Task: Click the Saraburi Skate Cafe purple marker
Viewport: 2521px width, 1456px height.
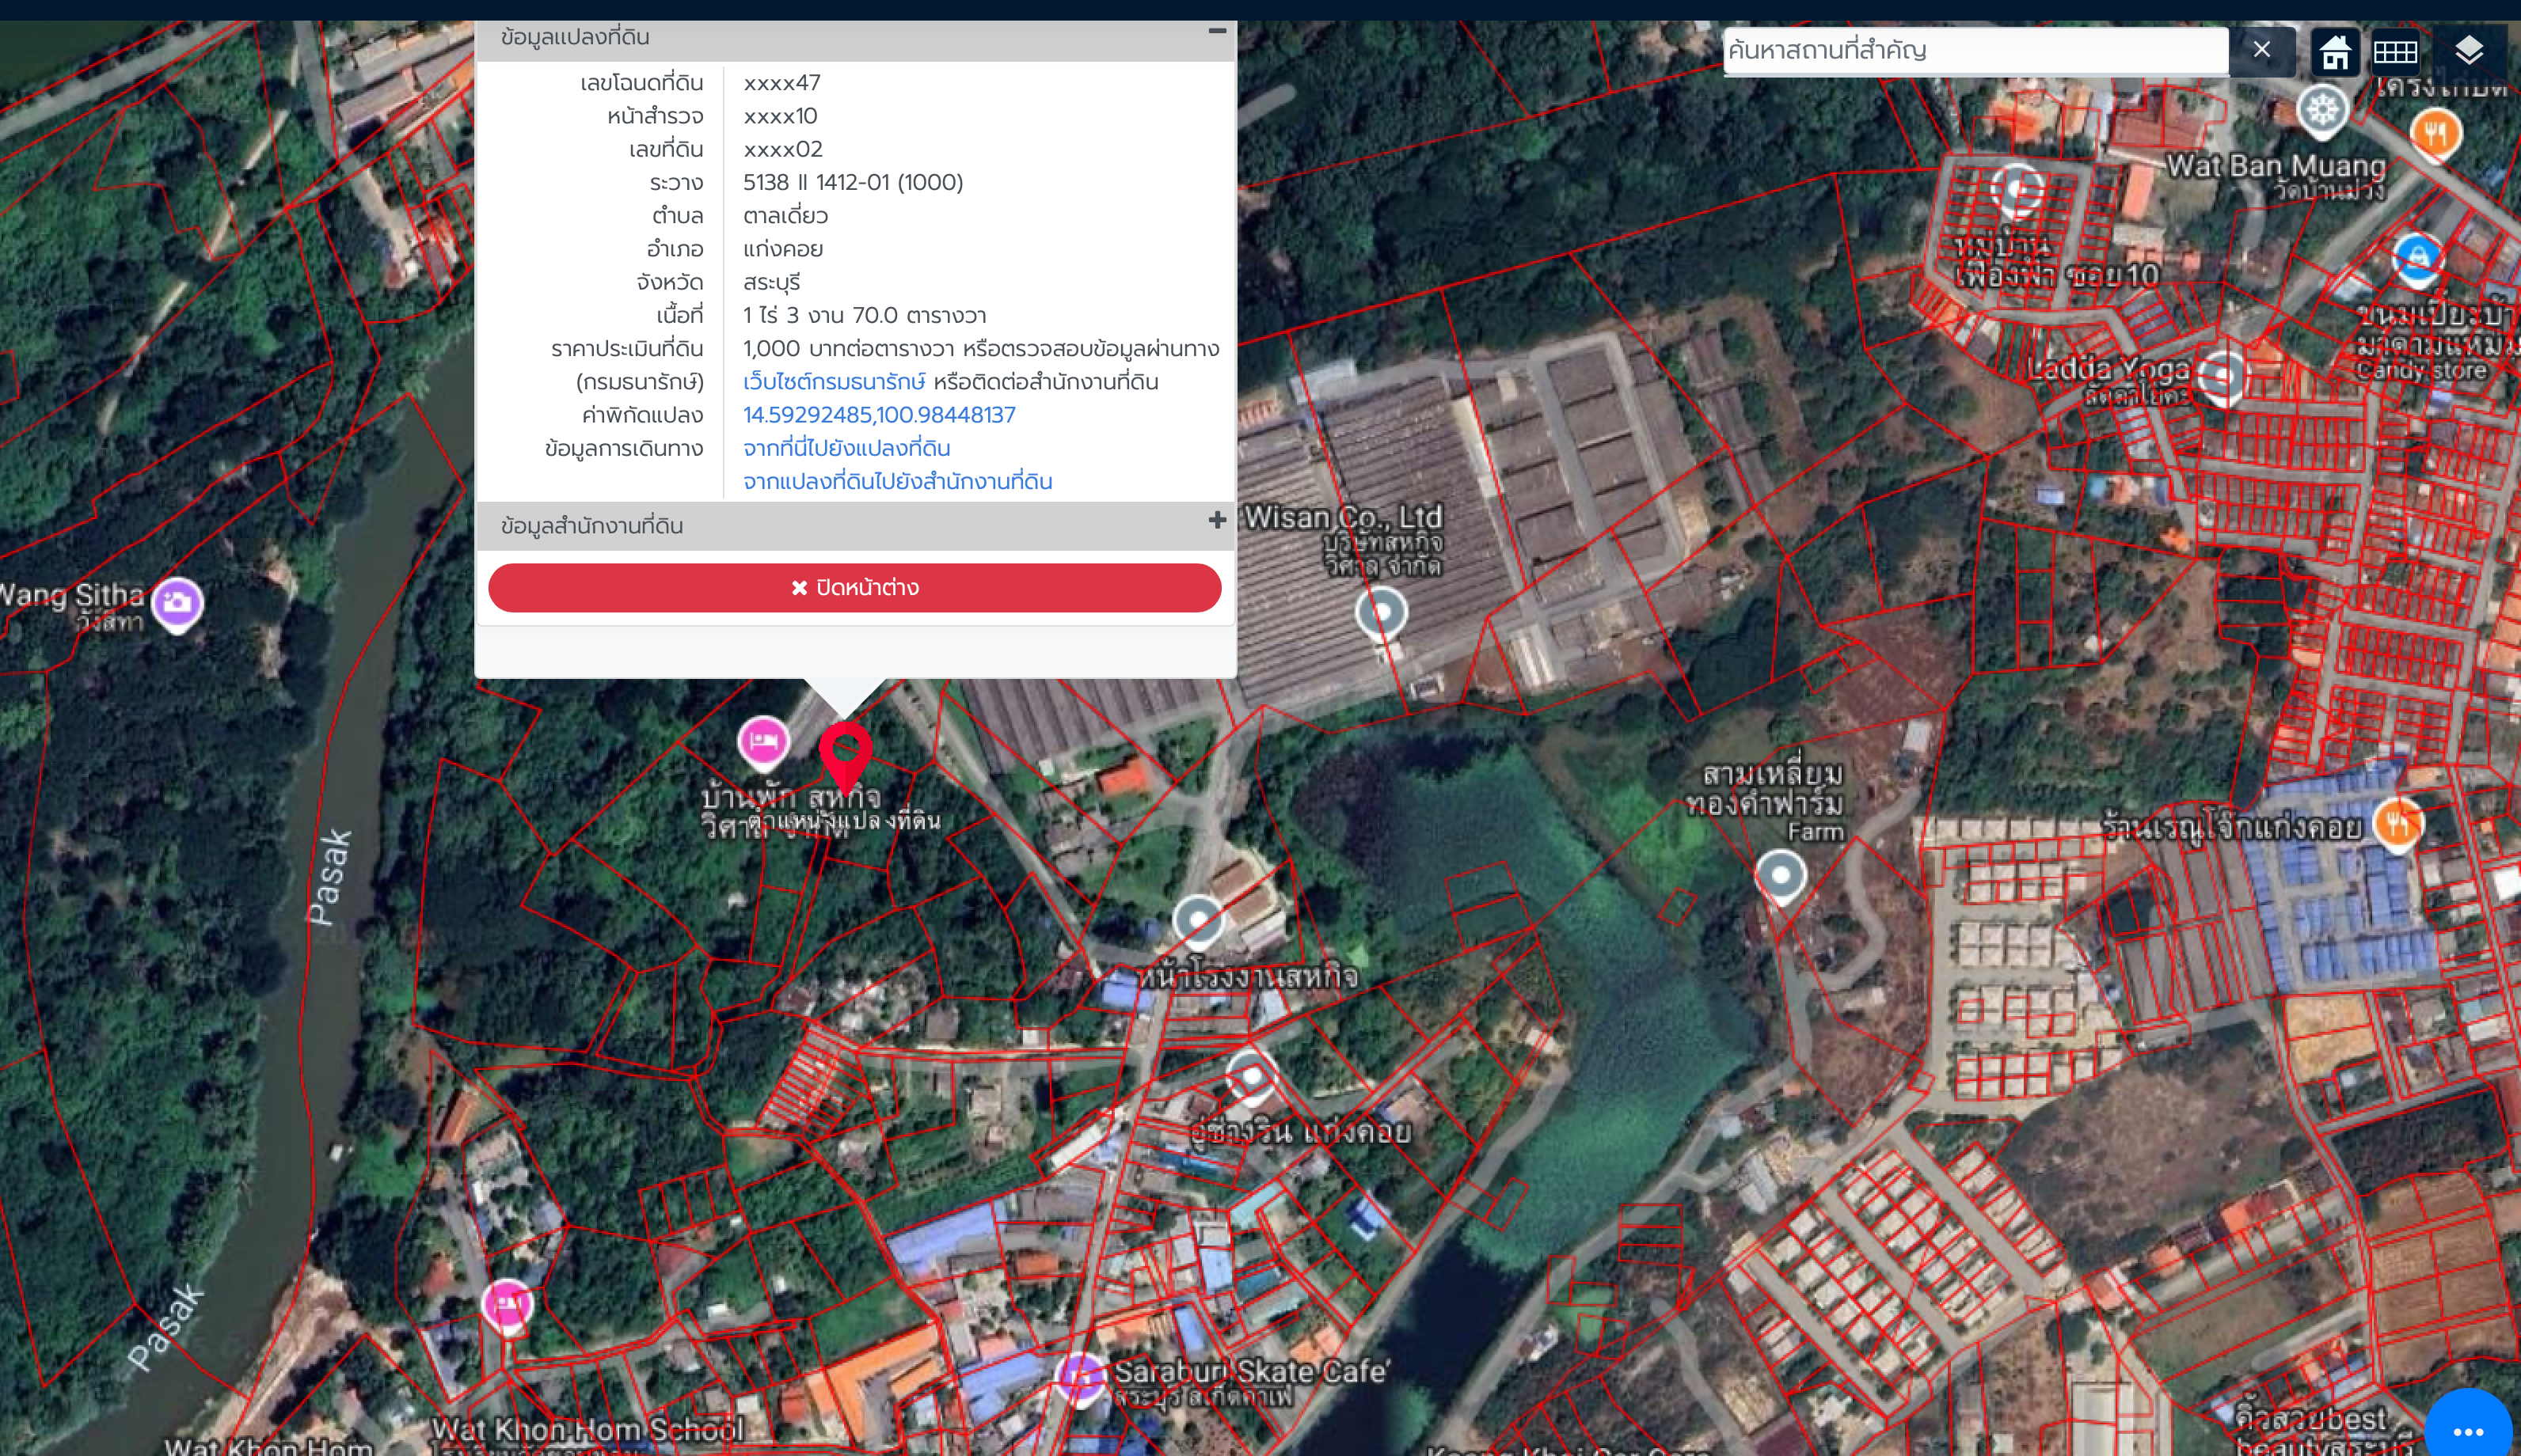Action: coord(1082,1376)
